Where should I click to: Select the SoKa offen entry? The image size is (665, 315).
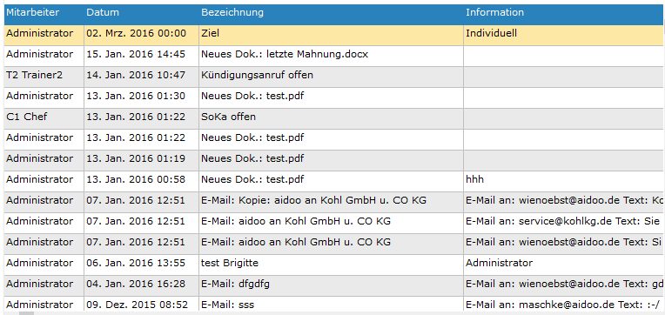click(228, 117)
